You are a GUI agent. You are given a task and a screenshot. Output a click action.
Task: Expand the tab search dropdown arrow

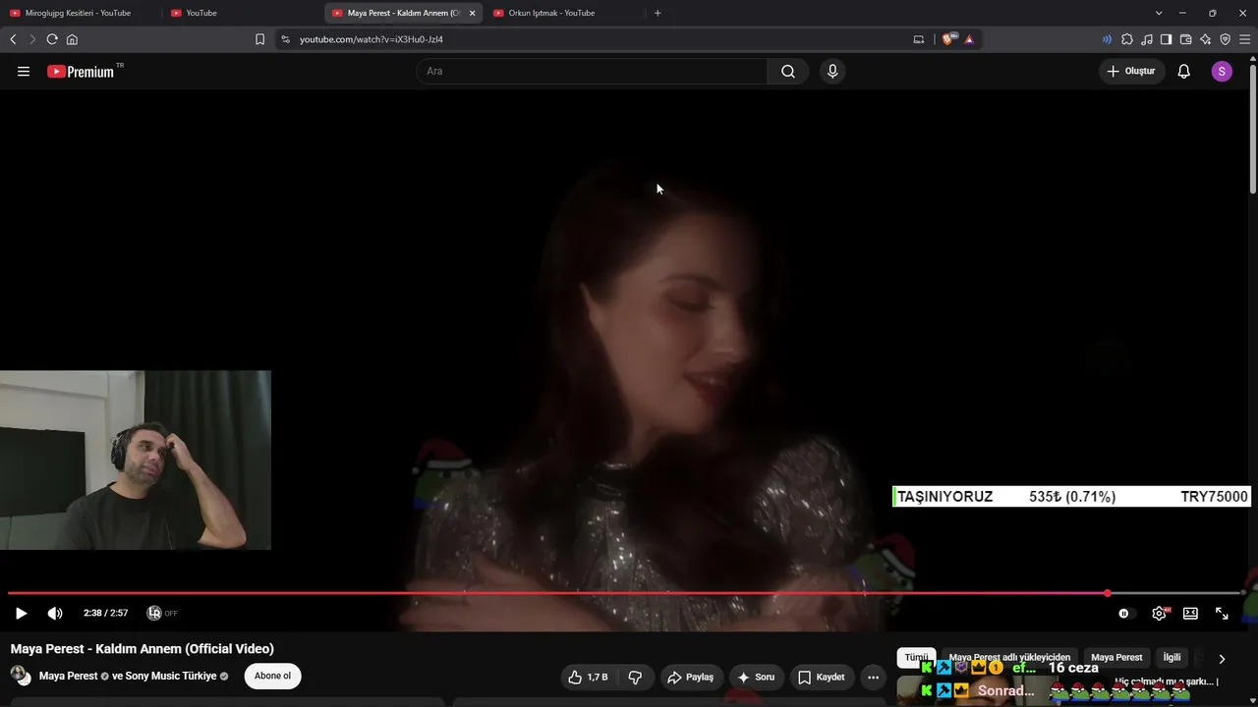[1159, 13]
